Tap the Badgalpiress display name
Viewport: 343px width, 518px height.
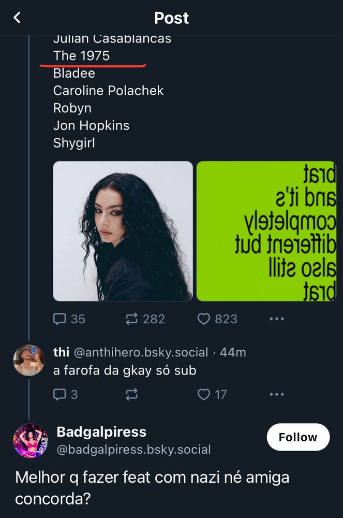101,432
